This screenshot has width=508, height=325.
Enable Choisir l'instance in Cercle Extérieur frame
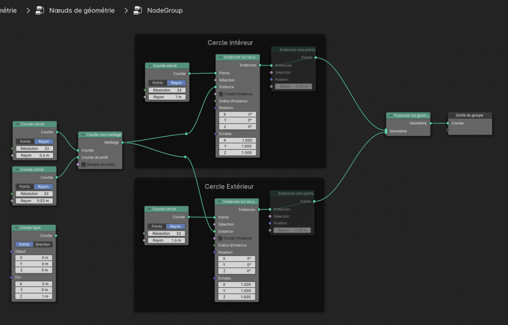[220, 238]
